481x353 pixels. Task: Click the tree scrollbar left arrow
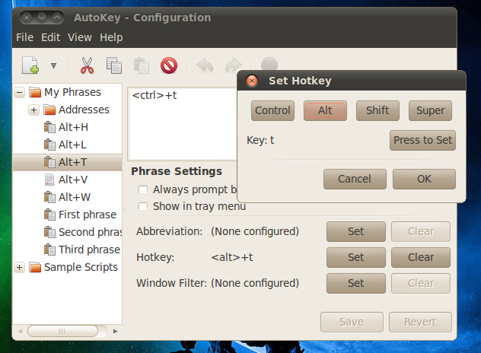tap(21, 331)
